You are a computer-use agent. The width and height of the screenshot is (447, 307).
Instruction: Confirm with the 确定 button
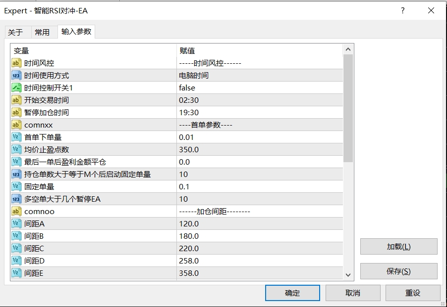pos(292,293)
